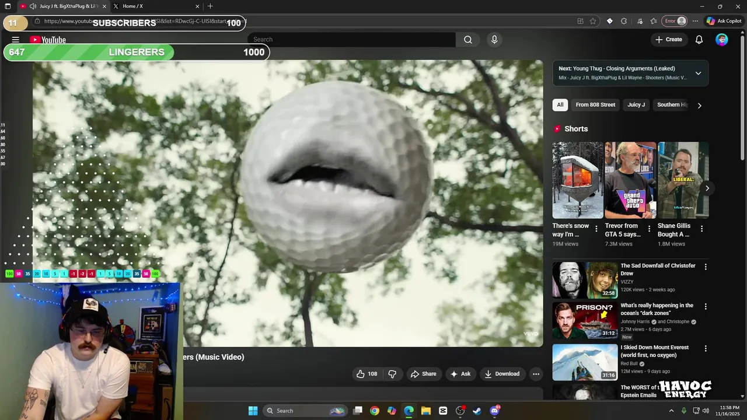747x420 pixels.
Task: Open the YouTube hamburger guide menu
Action: 16,40
